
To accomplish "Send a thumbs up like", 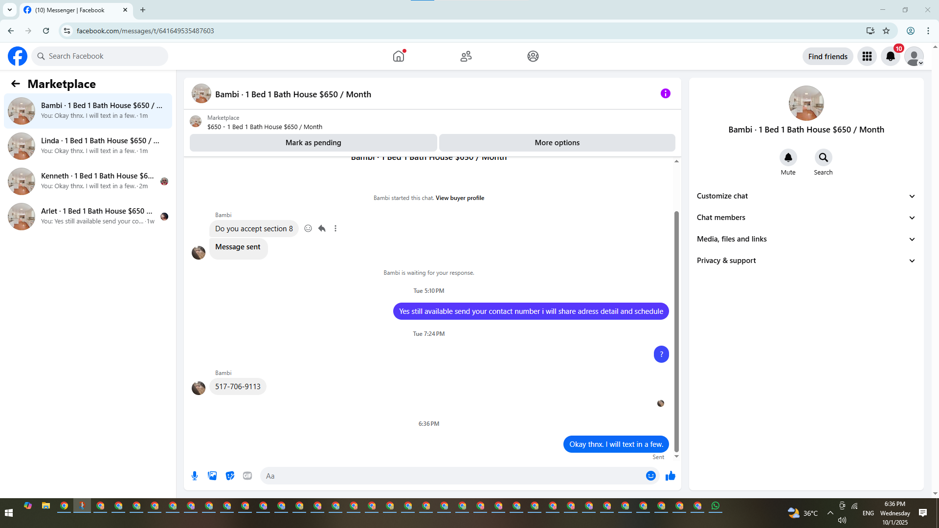I will (671, 476).
